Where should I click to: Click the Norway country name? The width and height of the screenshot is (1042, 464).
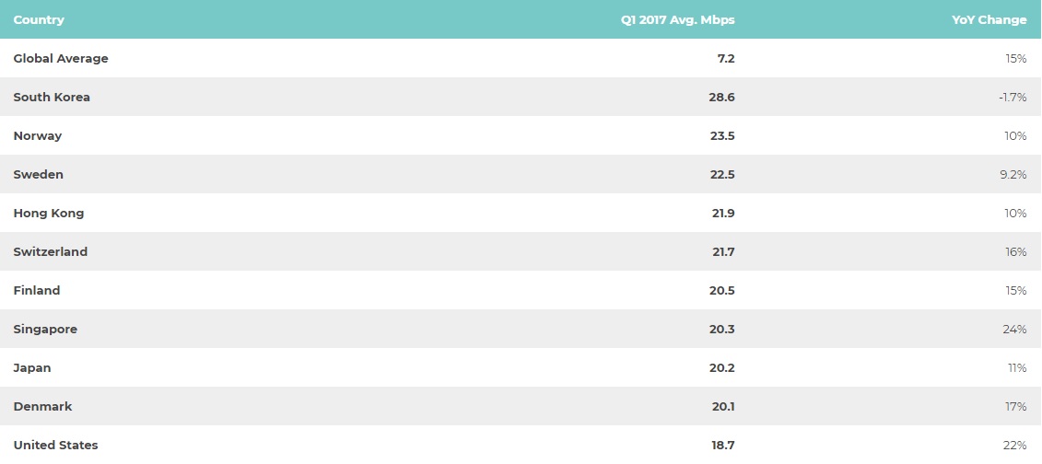click(x=37, y=135)
